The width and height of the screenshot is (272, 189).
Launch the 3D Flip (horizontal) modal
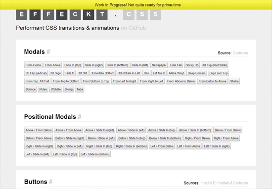coord(215,65)
